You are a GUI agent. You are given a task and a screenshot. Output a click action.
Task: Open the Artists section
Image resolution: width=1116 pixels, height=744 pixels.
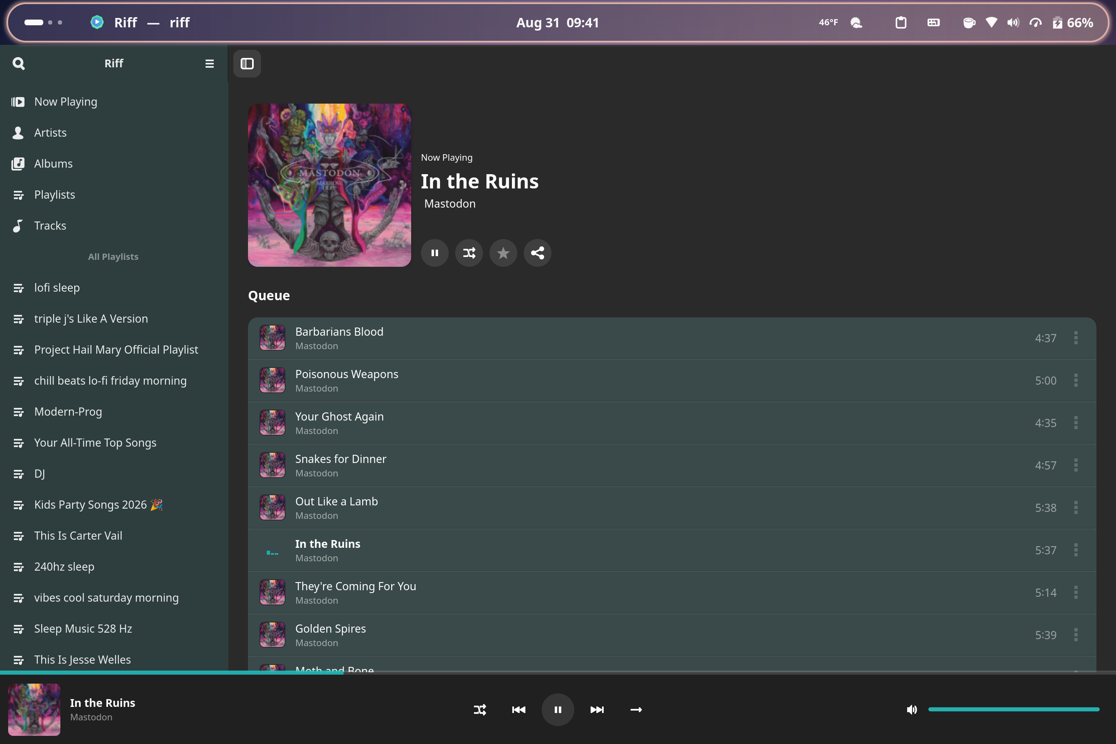(x=114, y=133)
